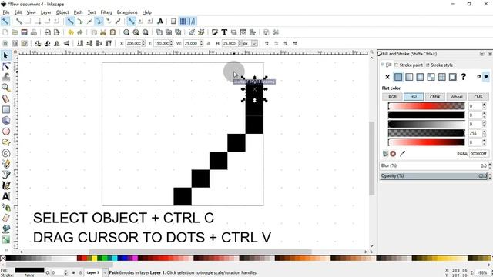Screen dimensions: 493x277
Task: Select the Star polygon tool
Action: point(5,142)
